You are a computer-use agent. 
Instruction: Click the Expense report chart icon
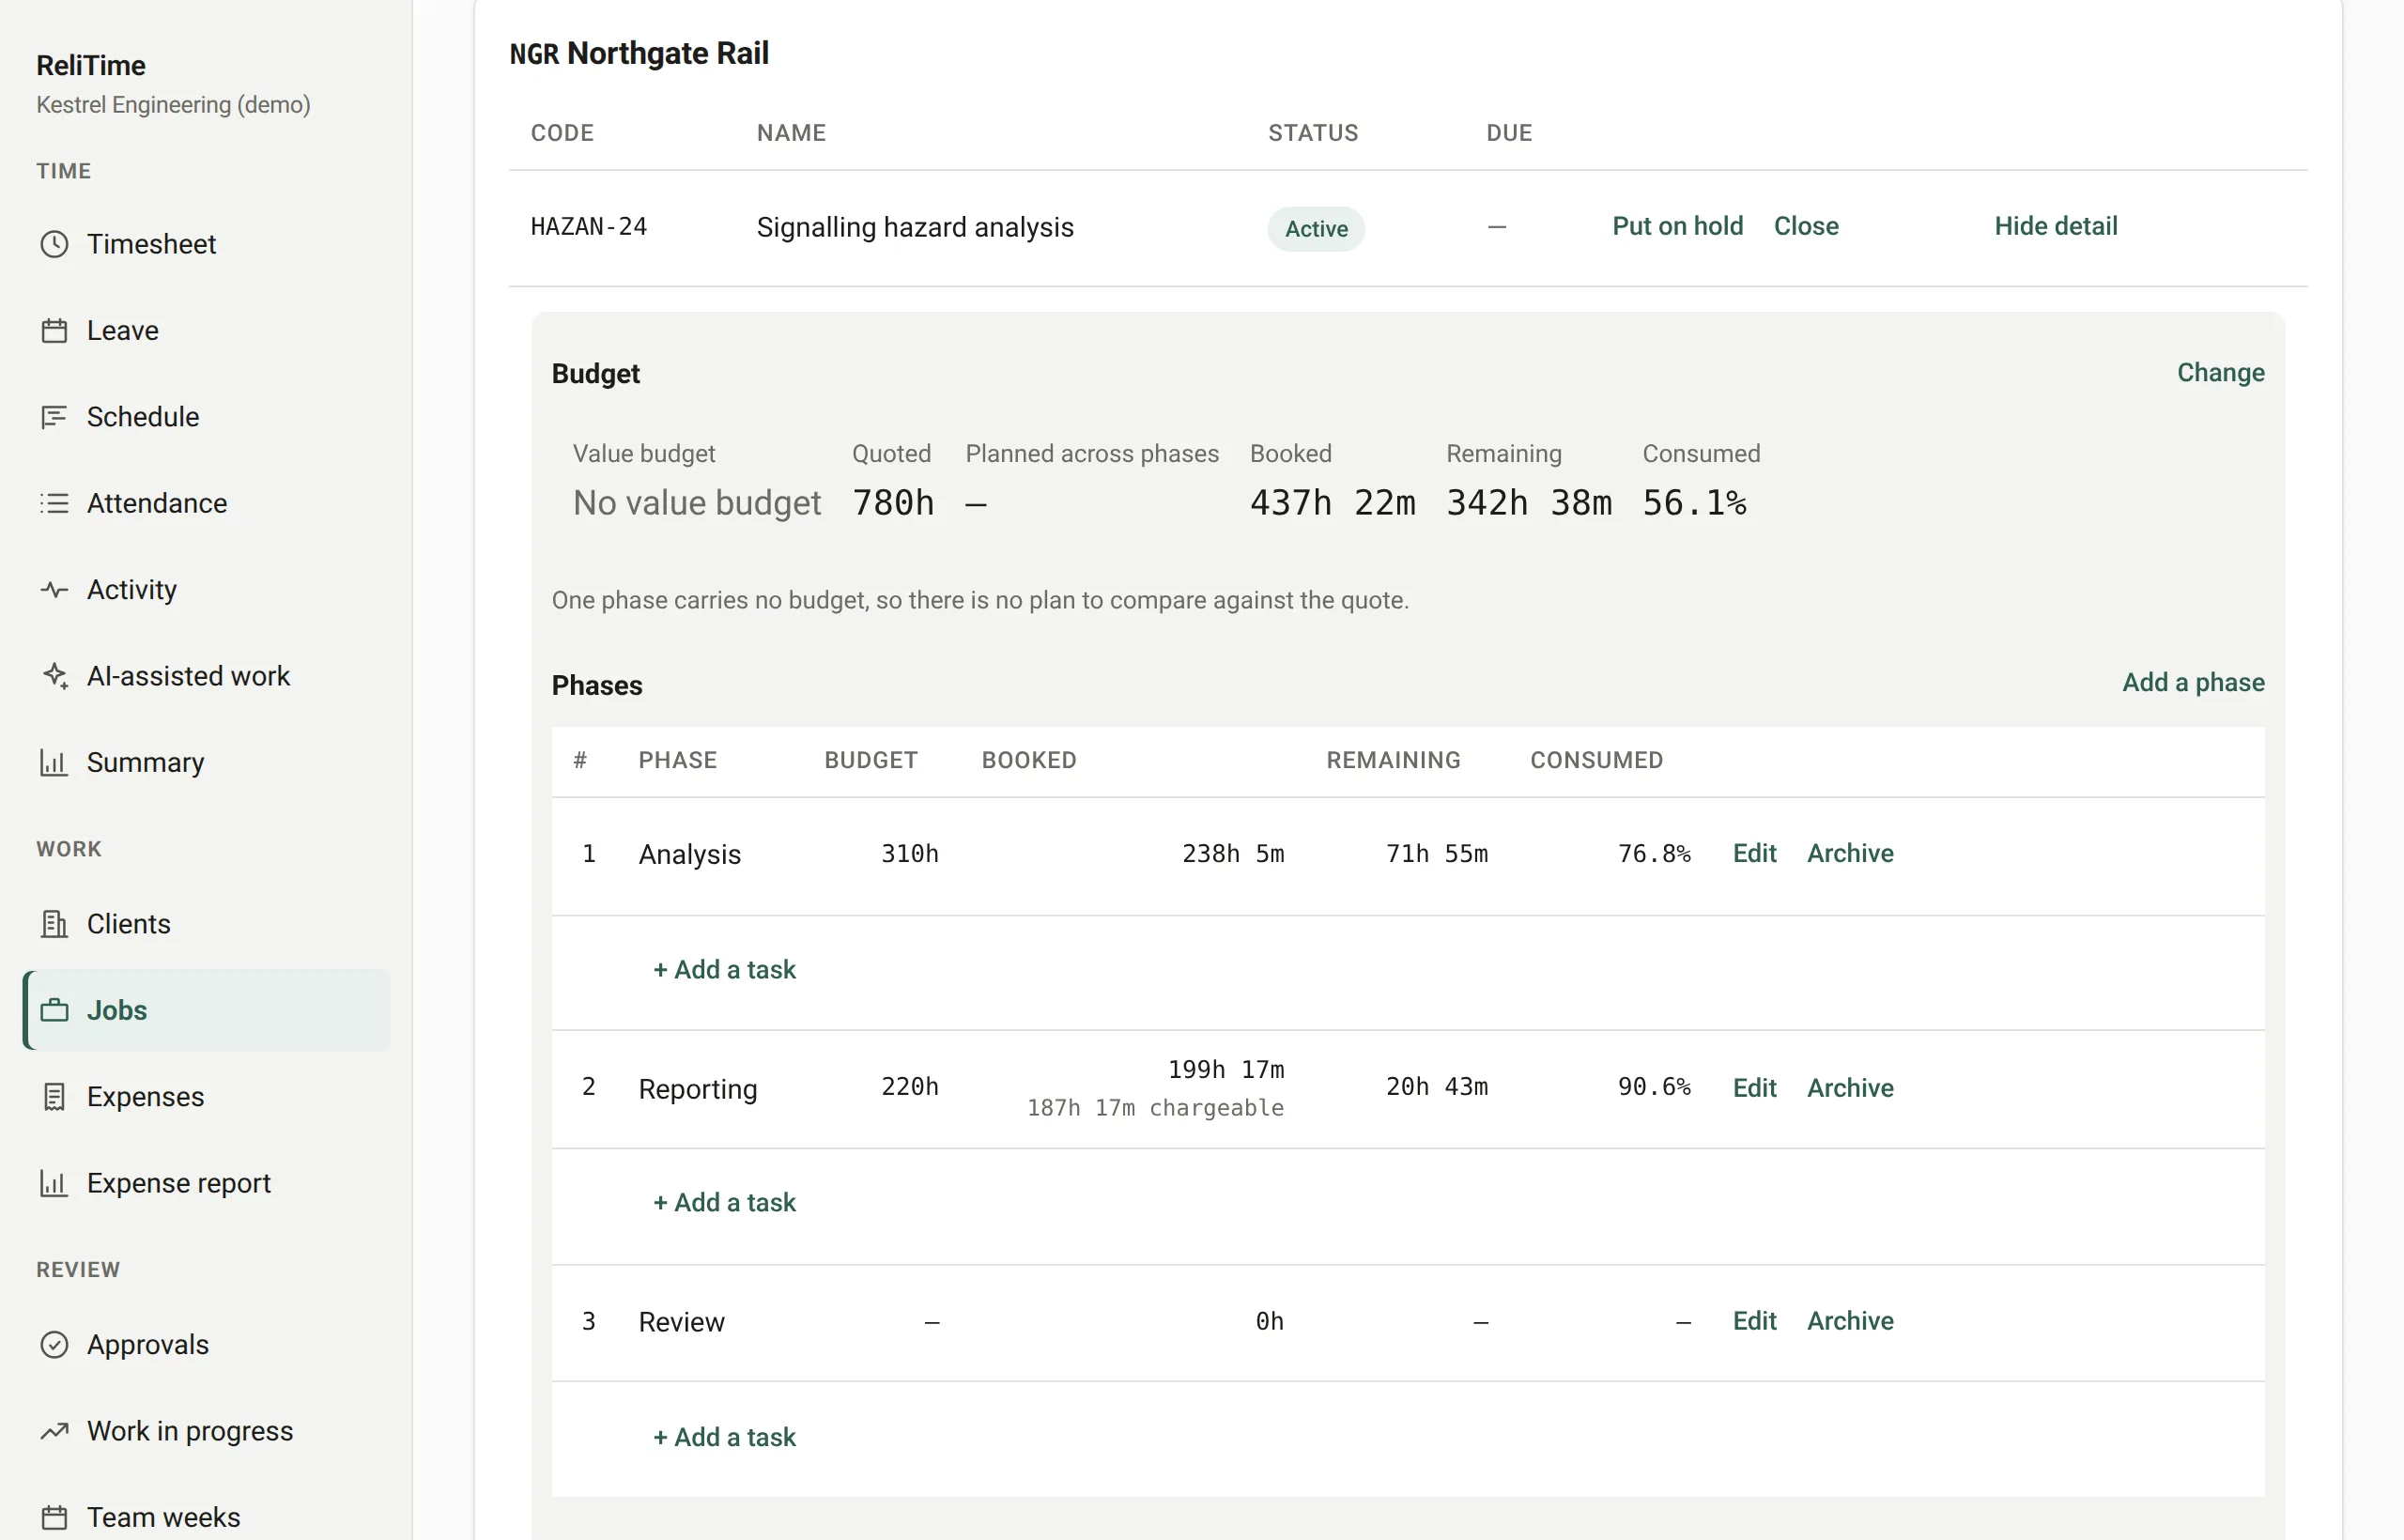point(54,1183)
